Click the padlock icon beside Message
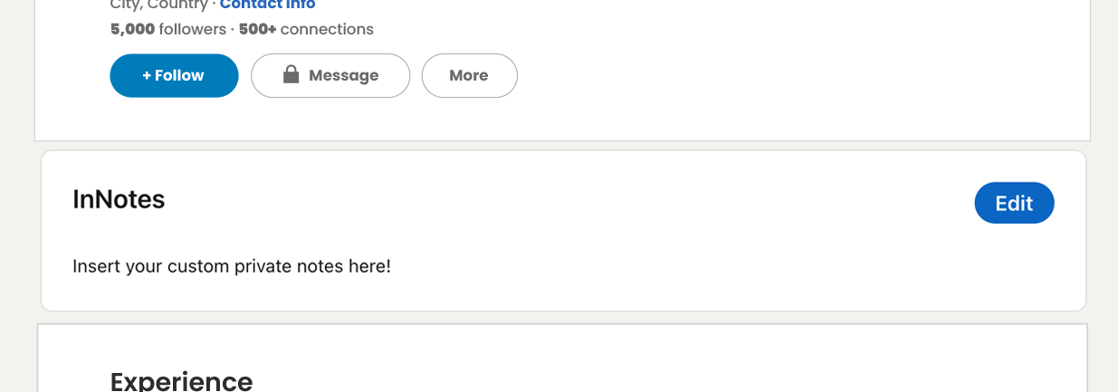 (x=291, y=74)
